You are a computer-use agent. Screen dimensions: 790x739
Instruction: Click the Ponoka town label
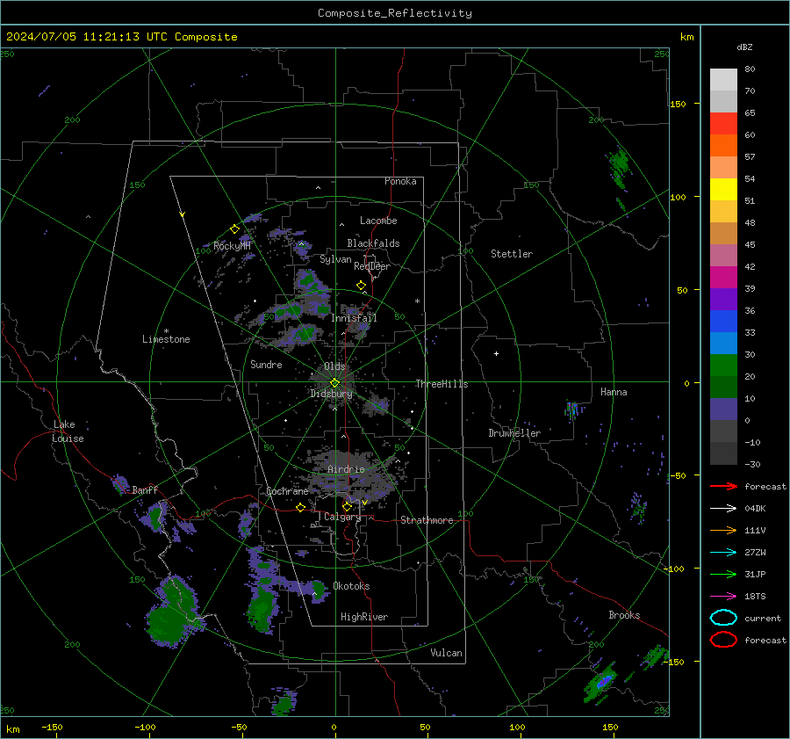(x=400, y=181)
